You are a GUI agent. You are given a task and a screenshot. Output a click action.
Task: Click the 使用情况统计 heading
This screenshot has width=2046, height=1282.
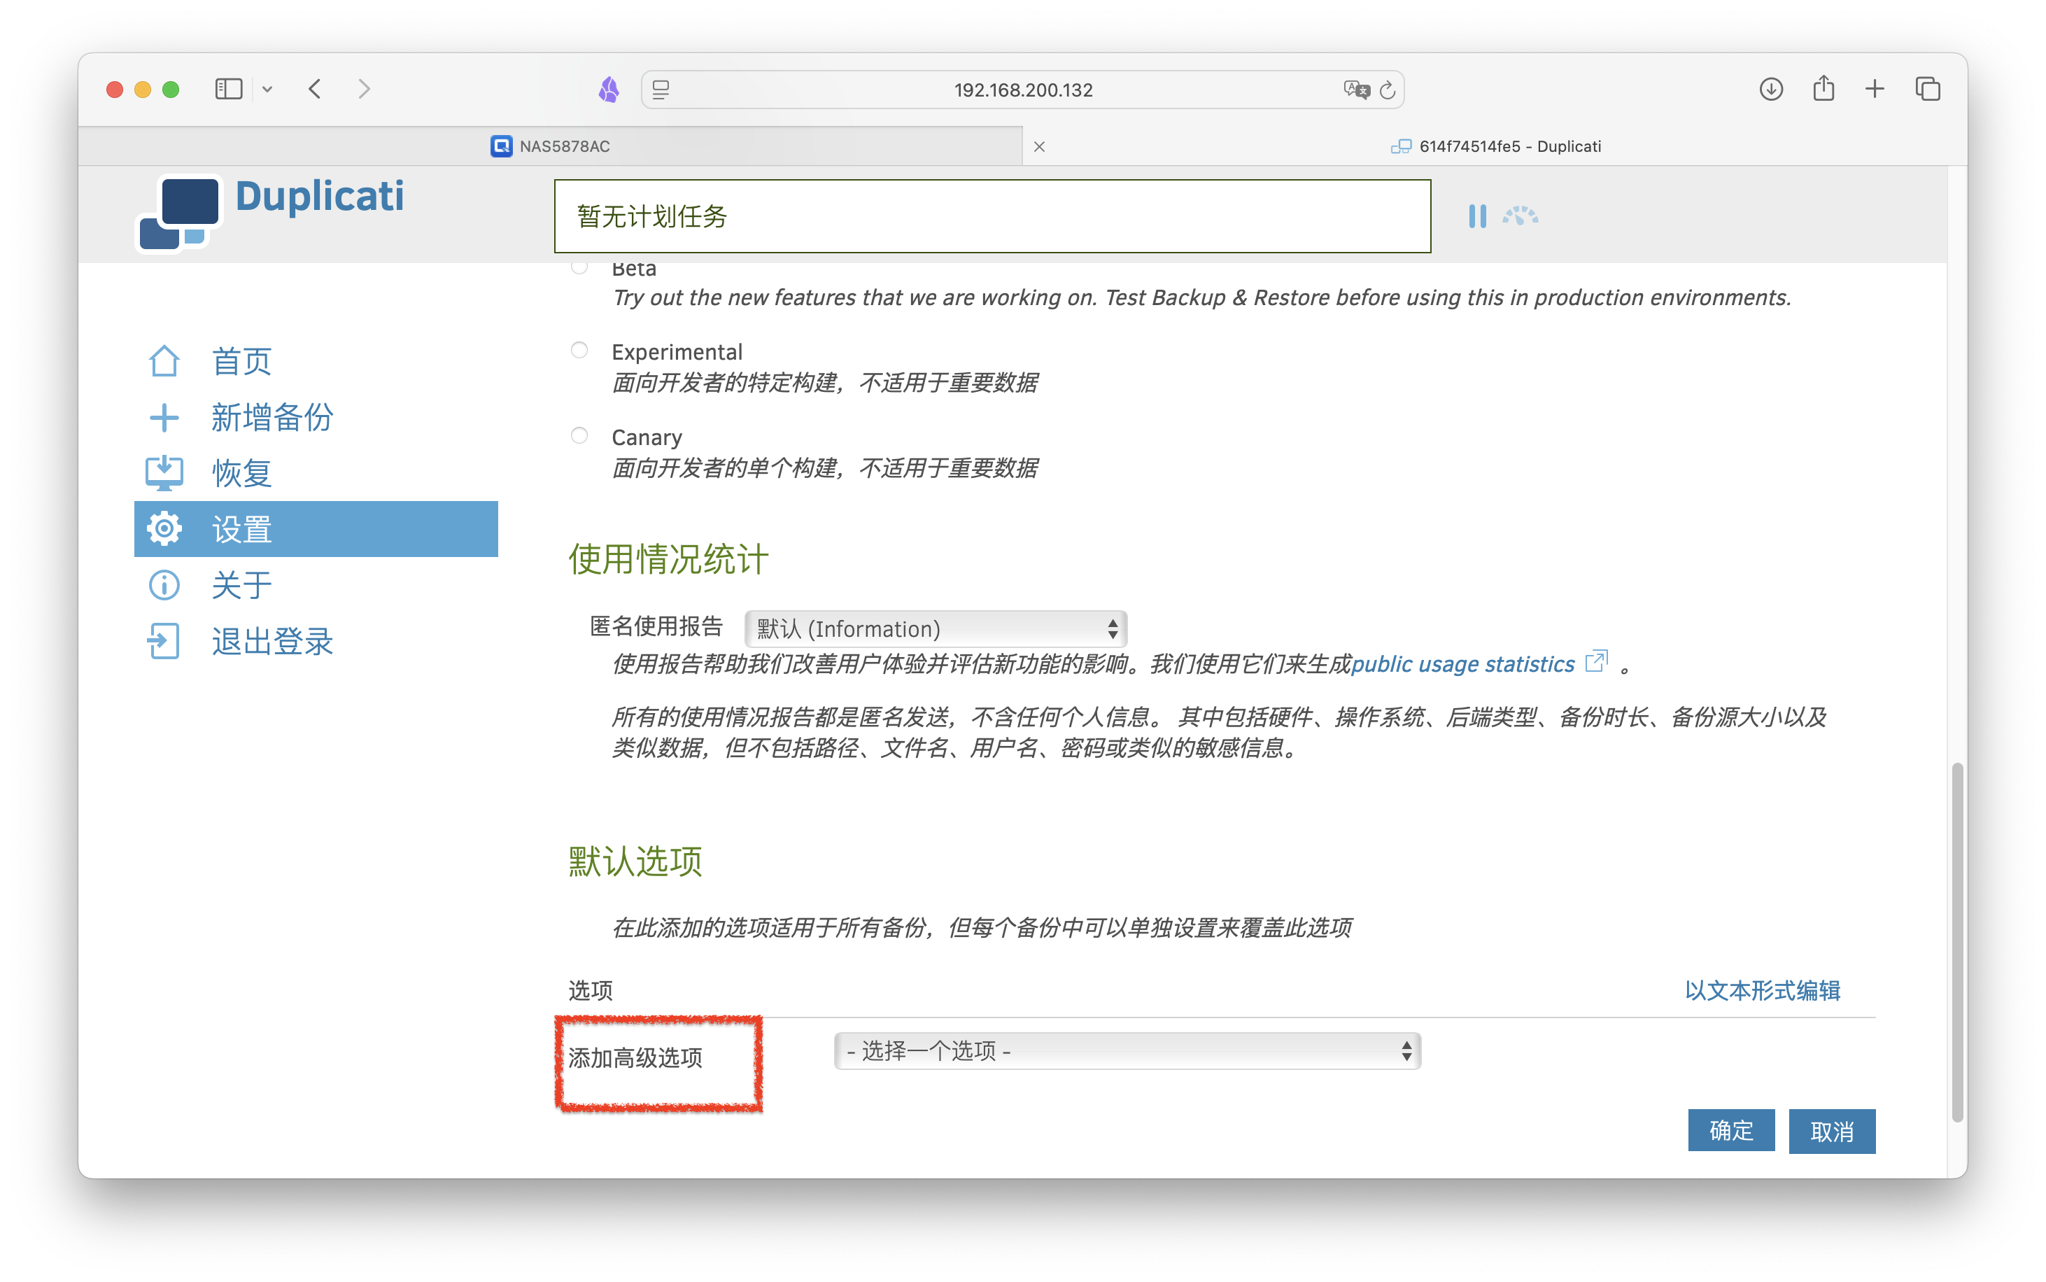pos(669,558)
